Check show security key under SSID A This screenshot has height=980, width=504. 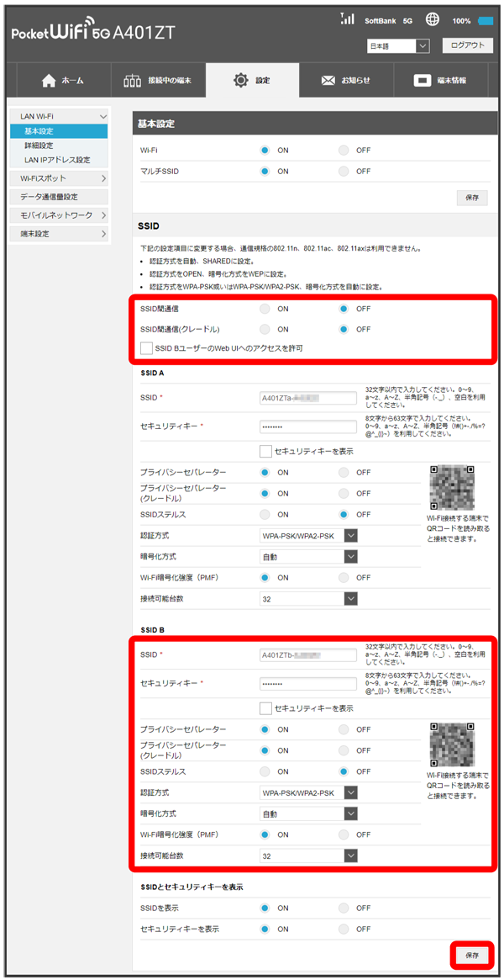tap(265, 451)
